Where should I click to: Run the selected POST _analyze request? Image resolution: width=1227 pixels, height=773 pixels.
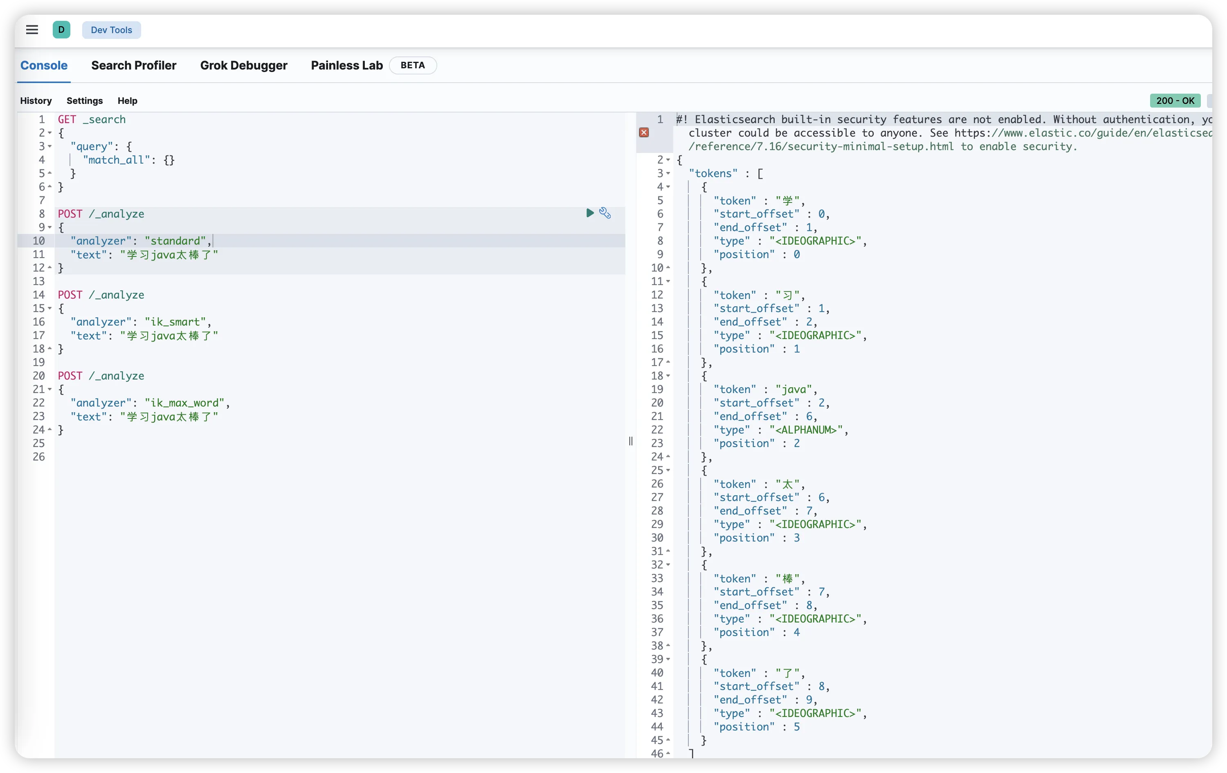(589, 213)
